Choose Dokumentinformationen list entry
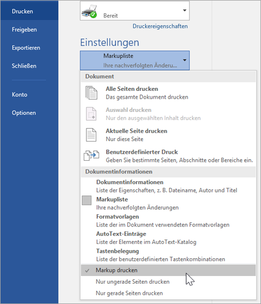This screenshot has width=261, height=304. pos(168,186)
